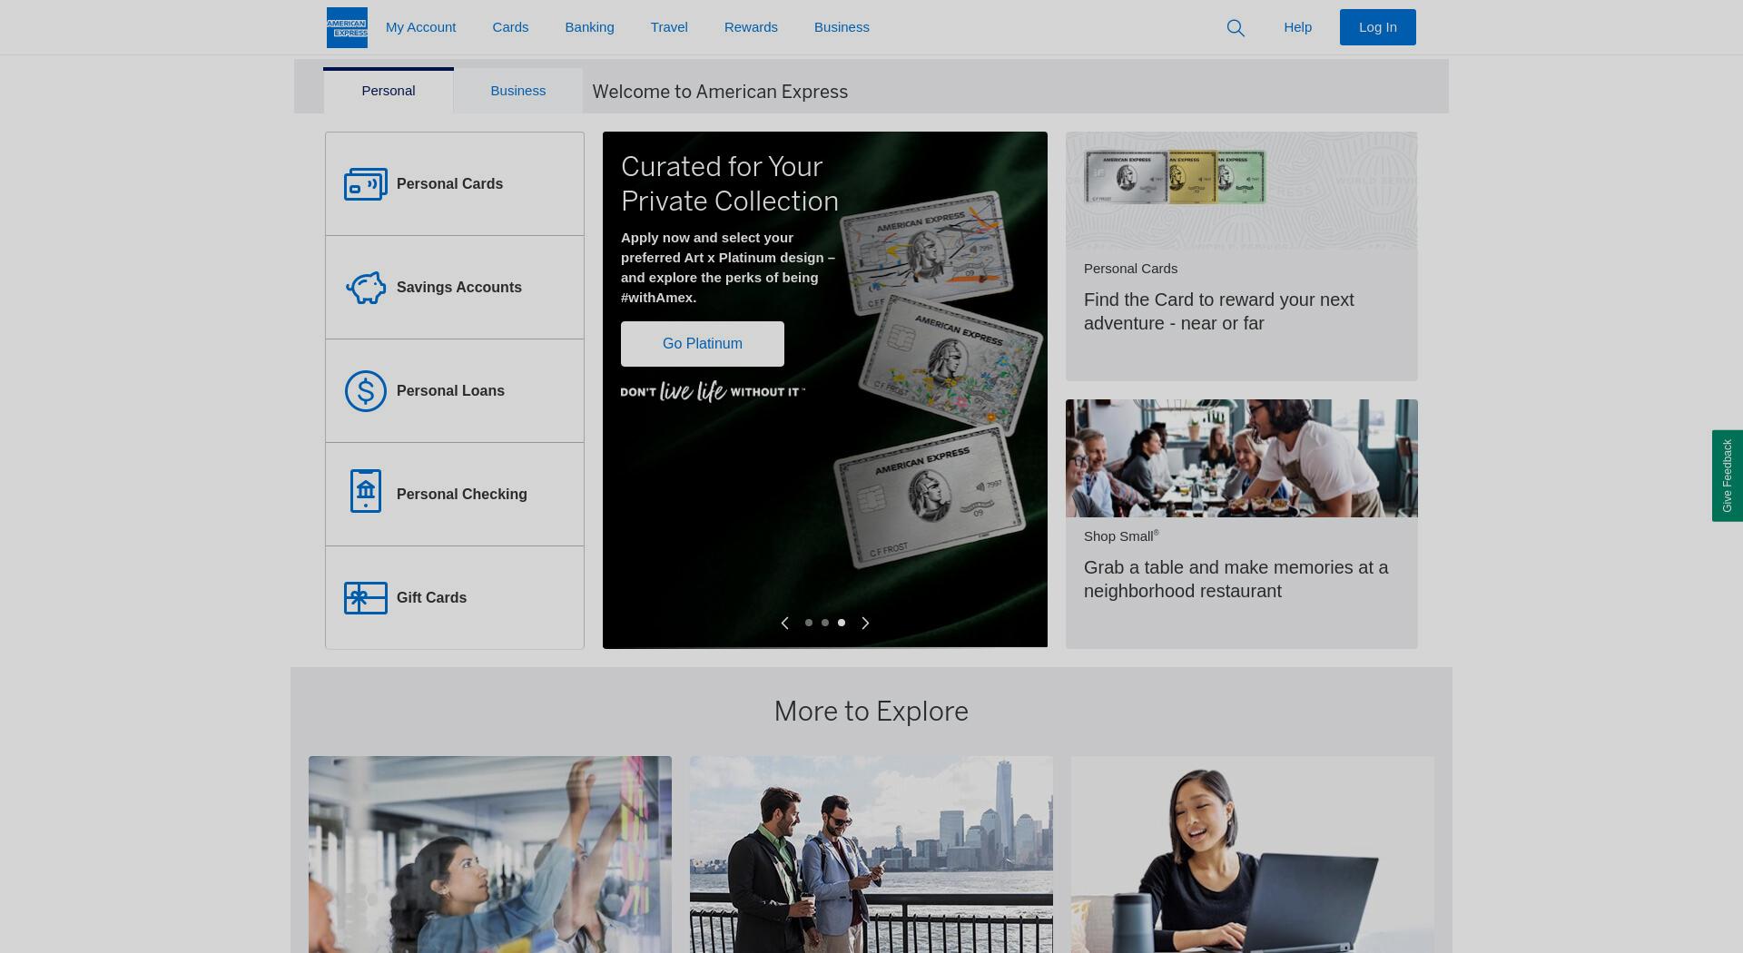Open the Travel menu
The image size is (1743, 953).
(669, 27)
